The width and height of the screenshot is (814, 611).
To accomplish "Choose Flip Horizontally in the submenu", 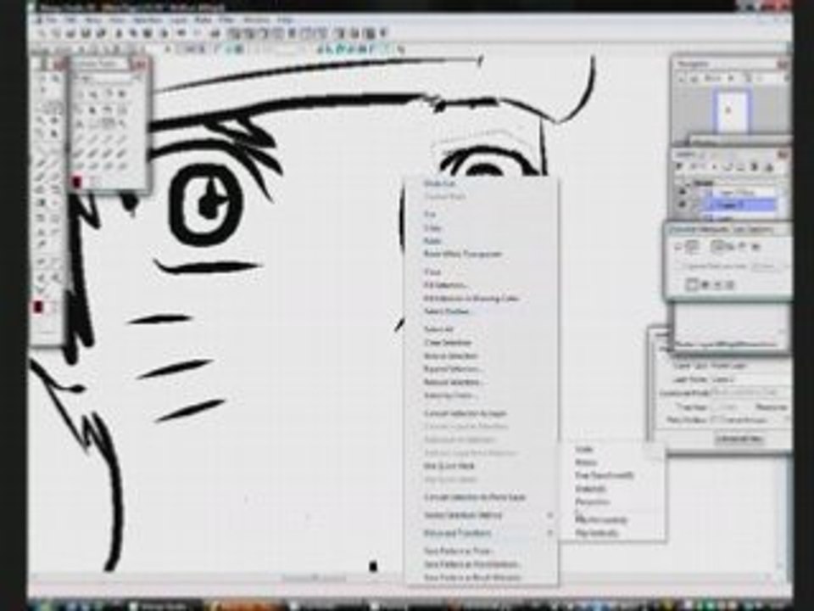I will 601,519.
